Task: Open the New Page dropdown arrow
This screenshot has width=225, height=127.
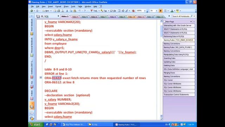Action: click(191, 22)
